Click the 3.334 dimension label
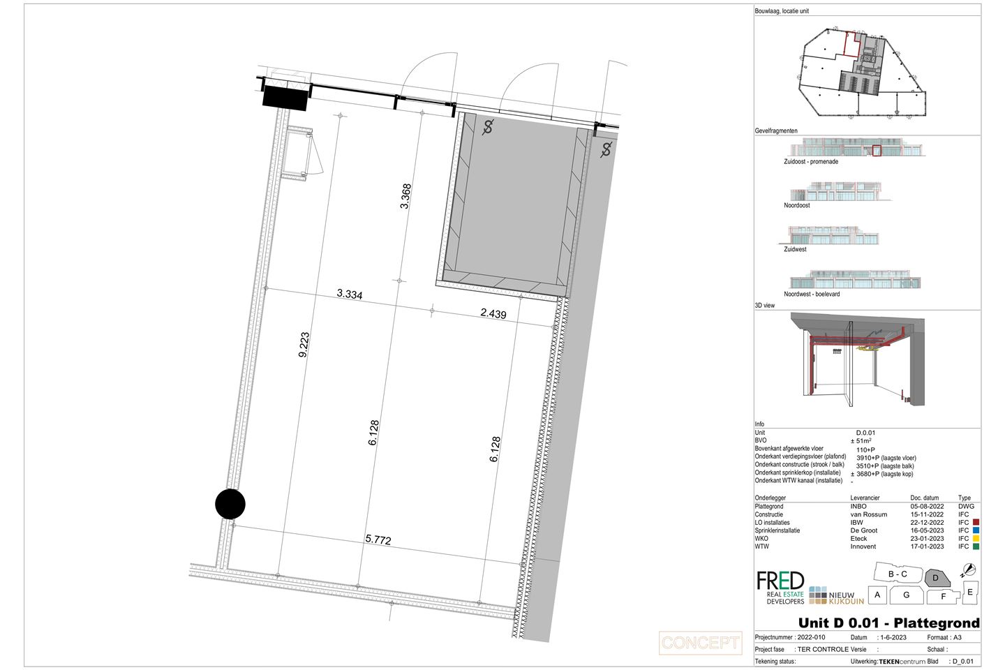This screenshot has width=1005, height=670. point(350,294)
